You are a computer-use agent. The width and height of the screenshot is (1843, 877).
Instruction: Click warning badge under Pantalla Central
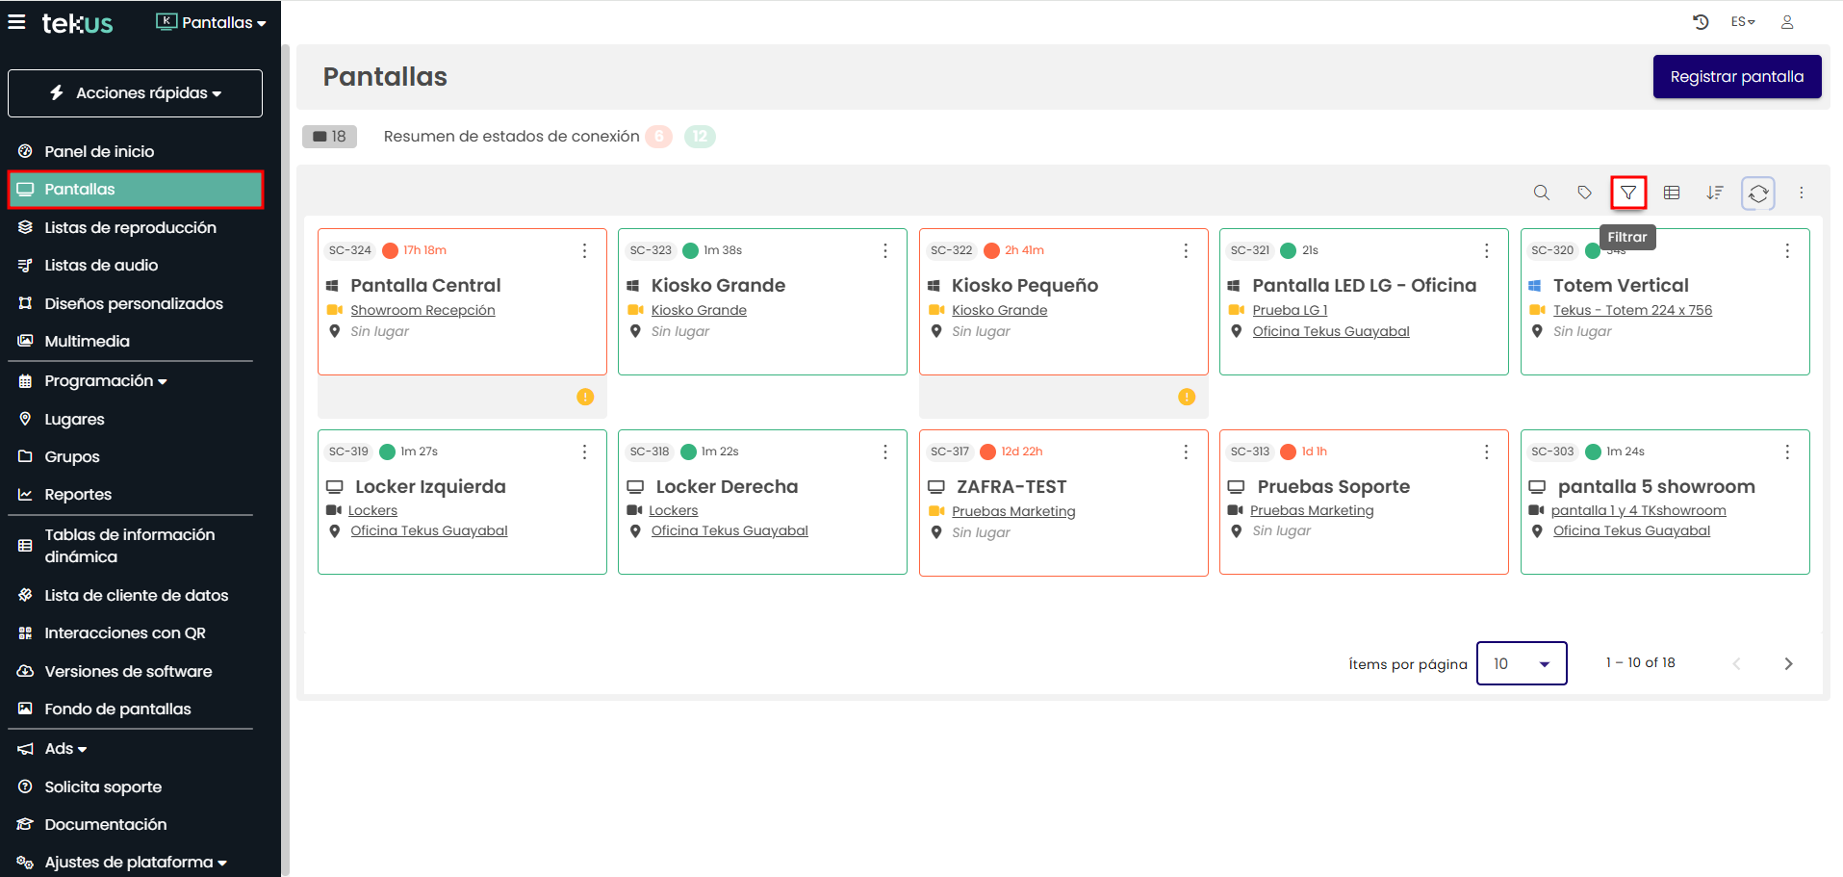(x=585, y=397)
